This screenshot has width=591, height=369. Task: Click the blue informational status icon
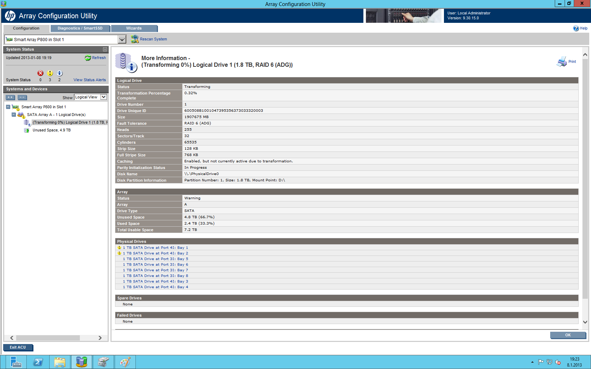point(59,73)
